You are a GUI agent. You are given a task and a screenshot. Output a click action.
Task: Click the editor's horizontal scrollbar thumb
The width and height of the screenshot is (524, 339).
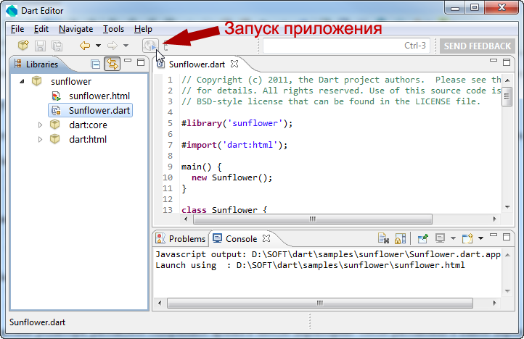coord(313,219)
